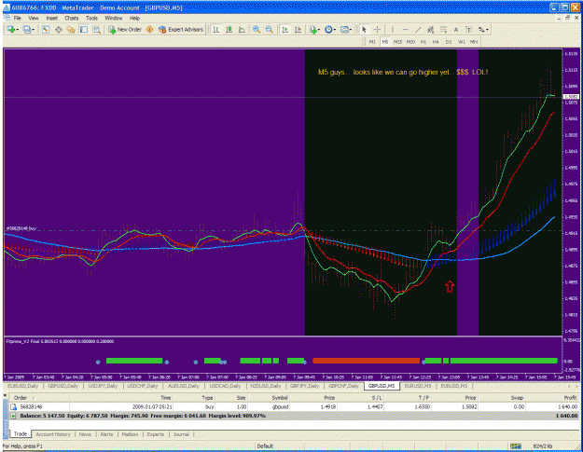This screenshot has height=452, width=583.
Task: Open the Periods clock icon
Action: 328,29
